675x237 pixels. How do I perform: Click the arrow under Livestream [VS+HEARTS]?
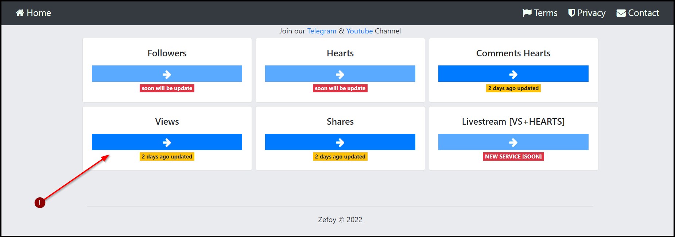[513, 142]
